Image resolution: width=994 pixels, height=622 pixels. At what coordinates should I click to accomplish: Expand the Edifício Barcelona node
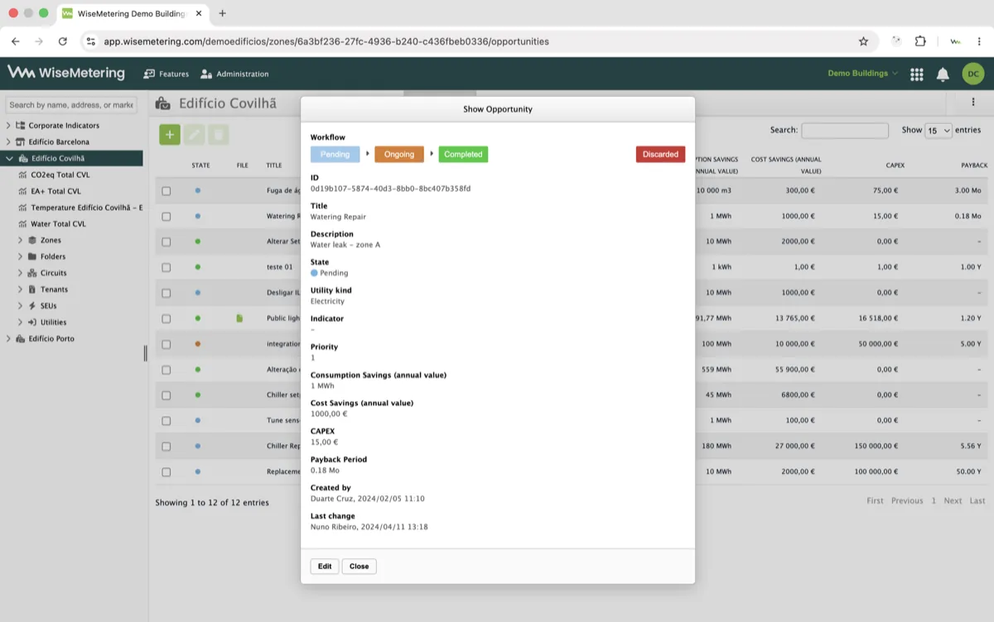coord(9,142)
